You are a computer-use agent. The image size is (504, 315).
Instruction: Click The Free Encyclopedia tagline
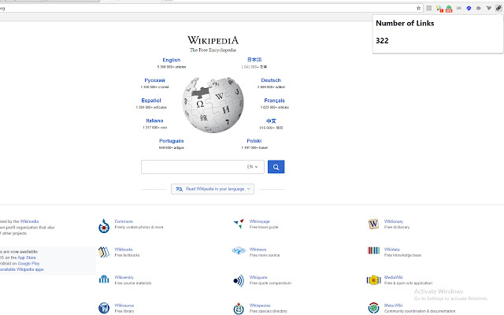click(213, 50)
